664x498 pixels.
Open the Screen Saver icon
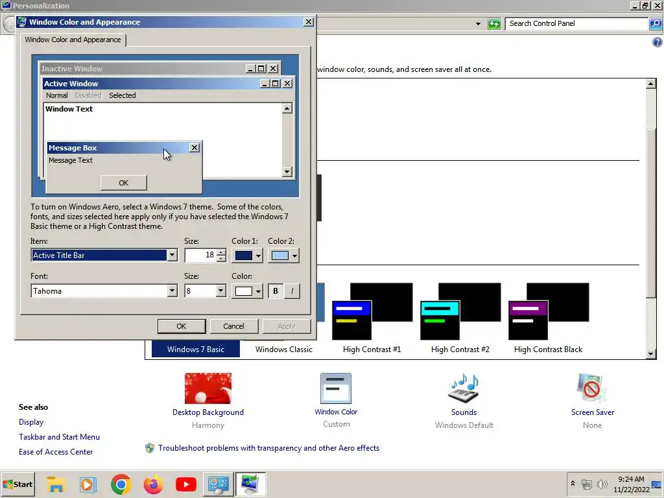pos(592,388)
